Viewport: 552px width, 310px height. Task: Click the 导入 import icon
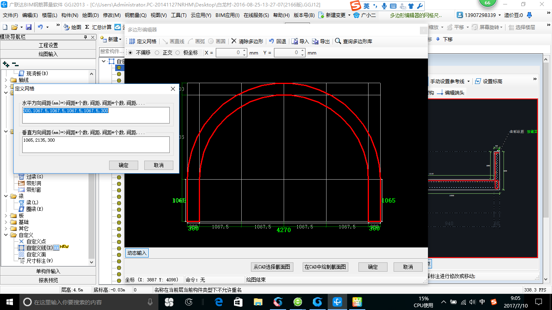(x=295, y=41)
